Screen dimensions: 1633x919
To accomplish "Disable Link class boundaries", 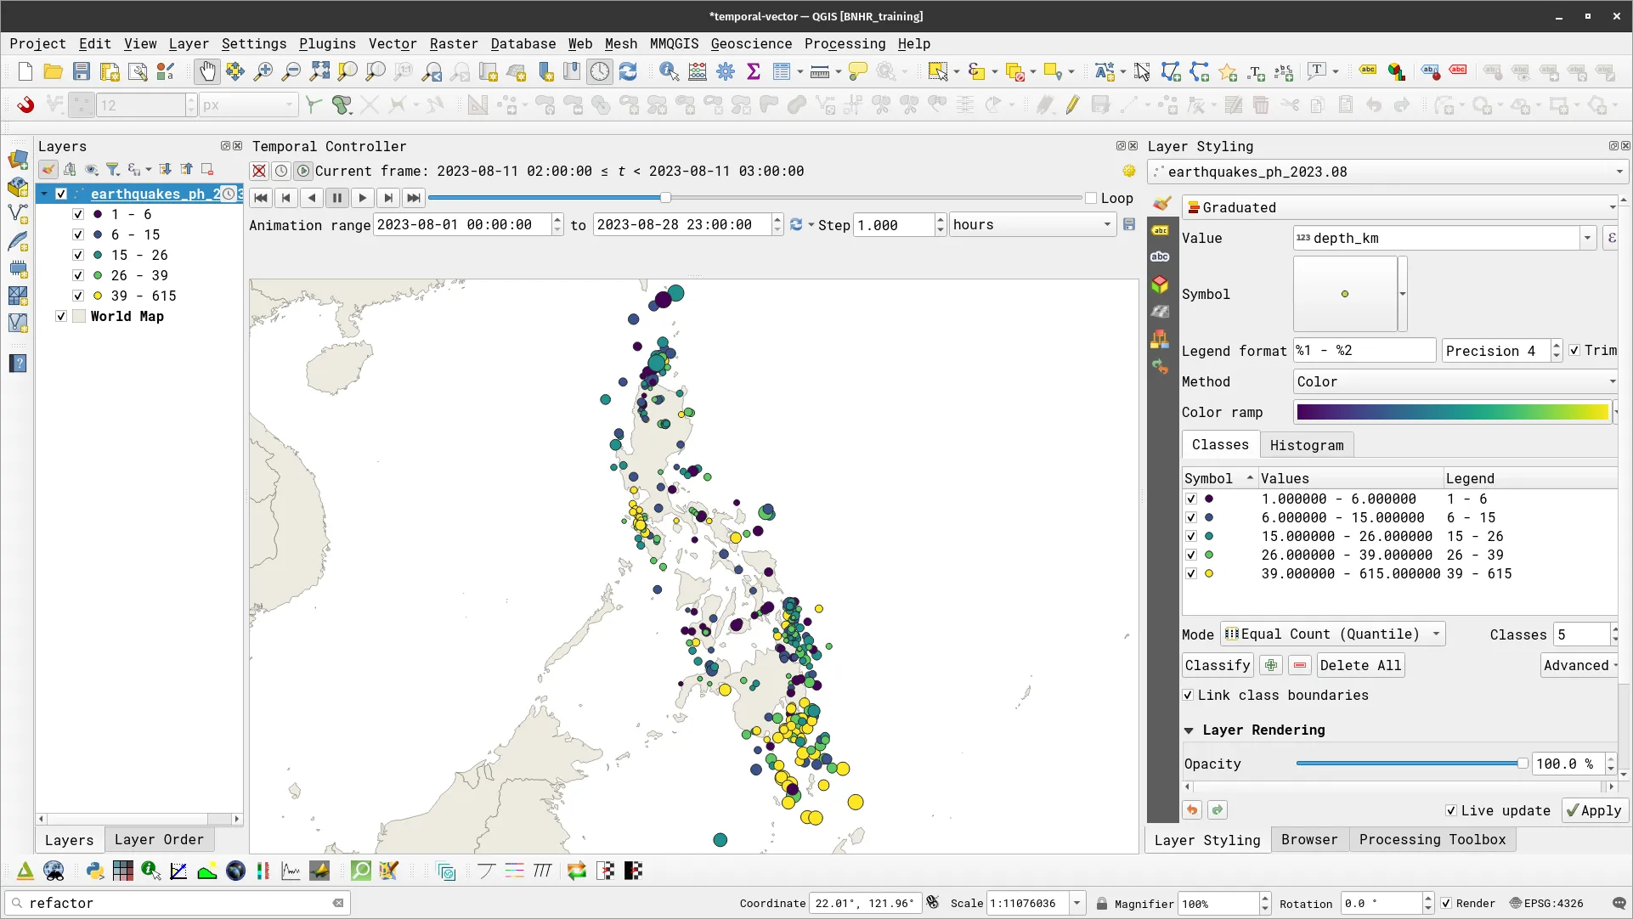I will [x=1189, y=695].
